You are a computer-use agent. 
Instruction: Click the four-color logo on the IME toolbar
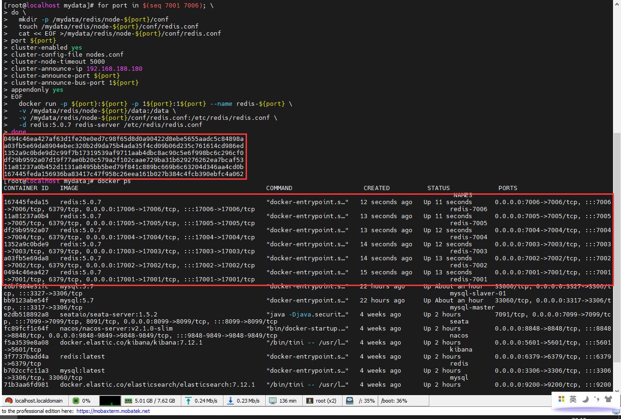pos(561,399)
